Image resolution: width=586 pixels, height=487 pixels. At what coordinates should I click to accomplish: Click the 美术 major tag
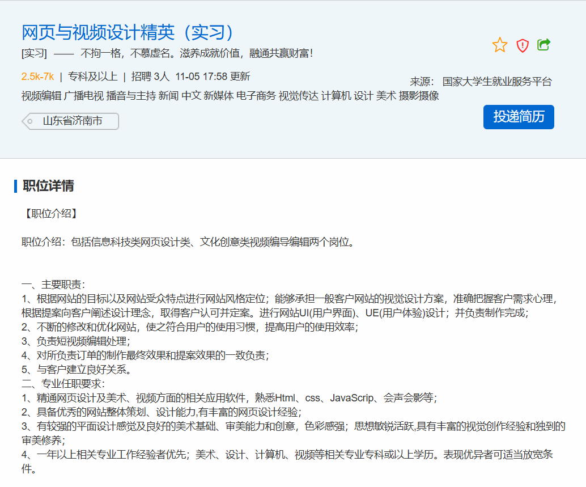(x=386, y=96)
